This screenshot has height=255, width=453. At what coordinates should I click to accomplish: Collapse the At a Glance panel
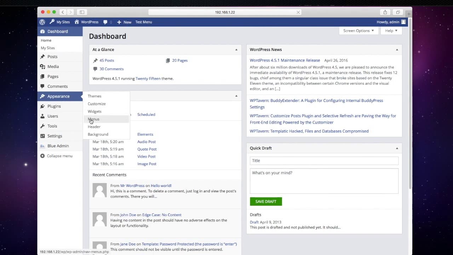point(236,50)
